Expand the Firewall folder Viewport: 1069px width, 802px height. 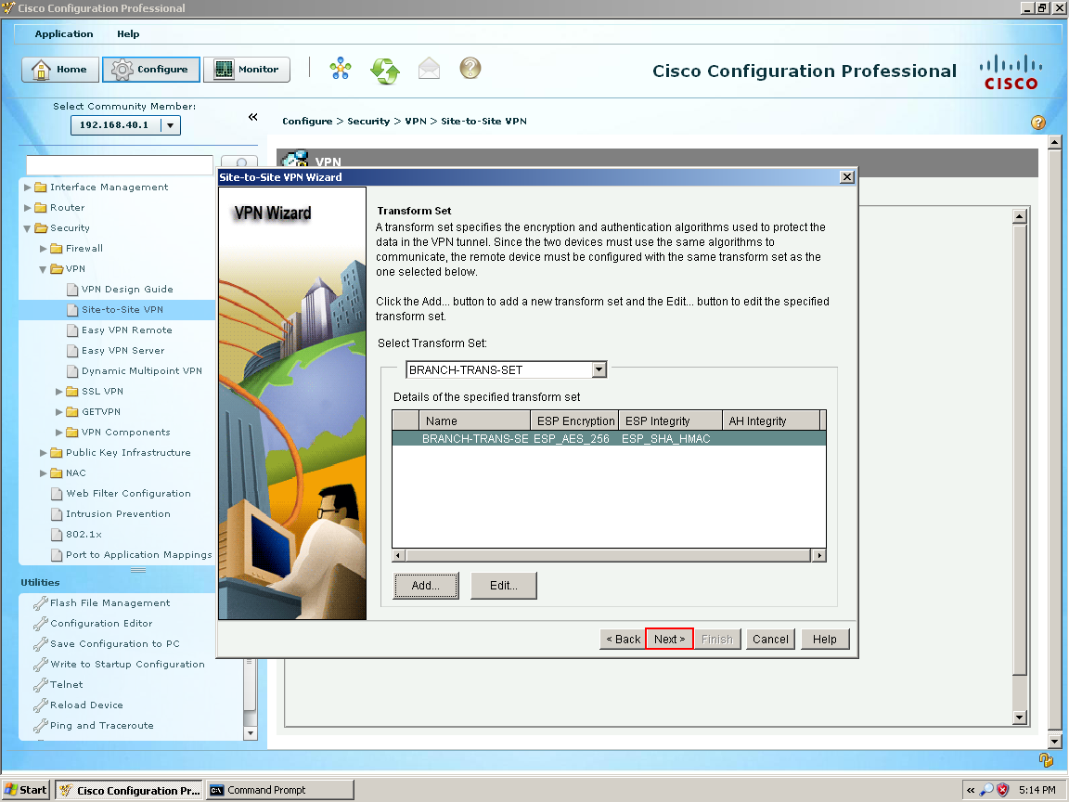[43, 248]
